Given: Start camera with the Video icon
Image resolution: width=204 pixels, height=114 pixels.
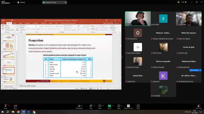Looking at the screenshot, I should [15, 106].
